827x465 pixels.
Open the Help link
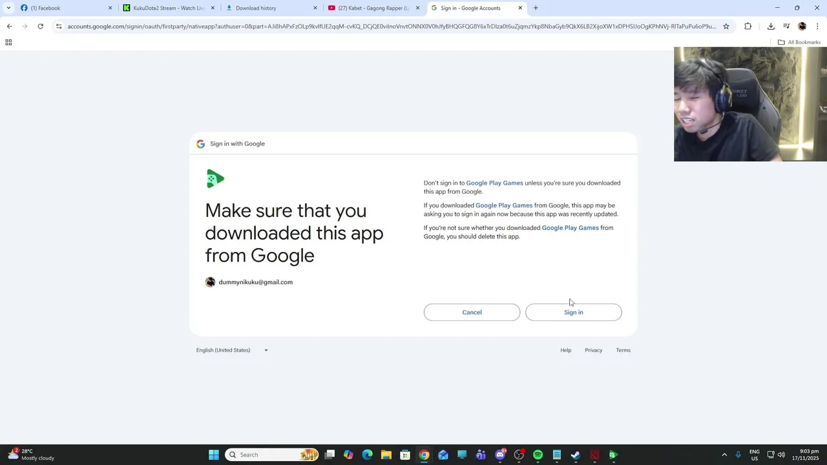tap(566, 350)
